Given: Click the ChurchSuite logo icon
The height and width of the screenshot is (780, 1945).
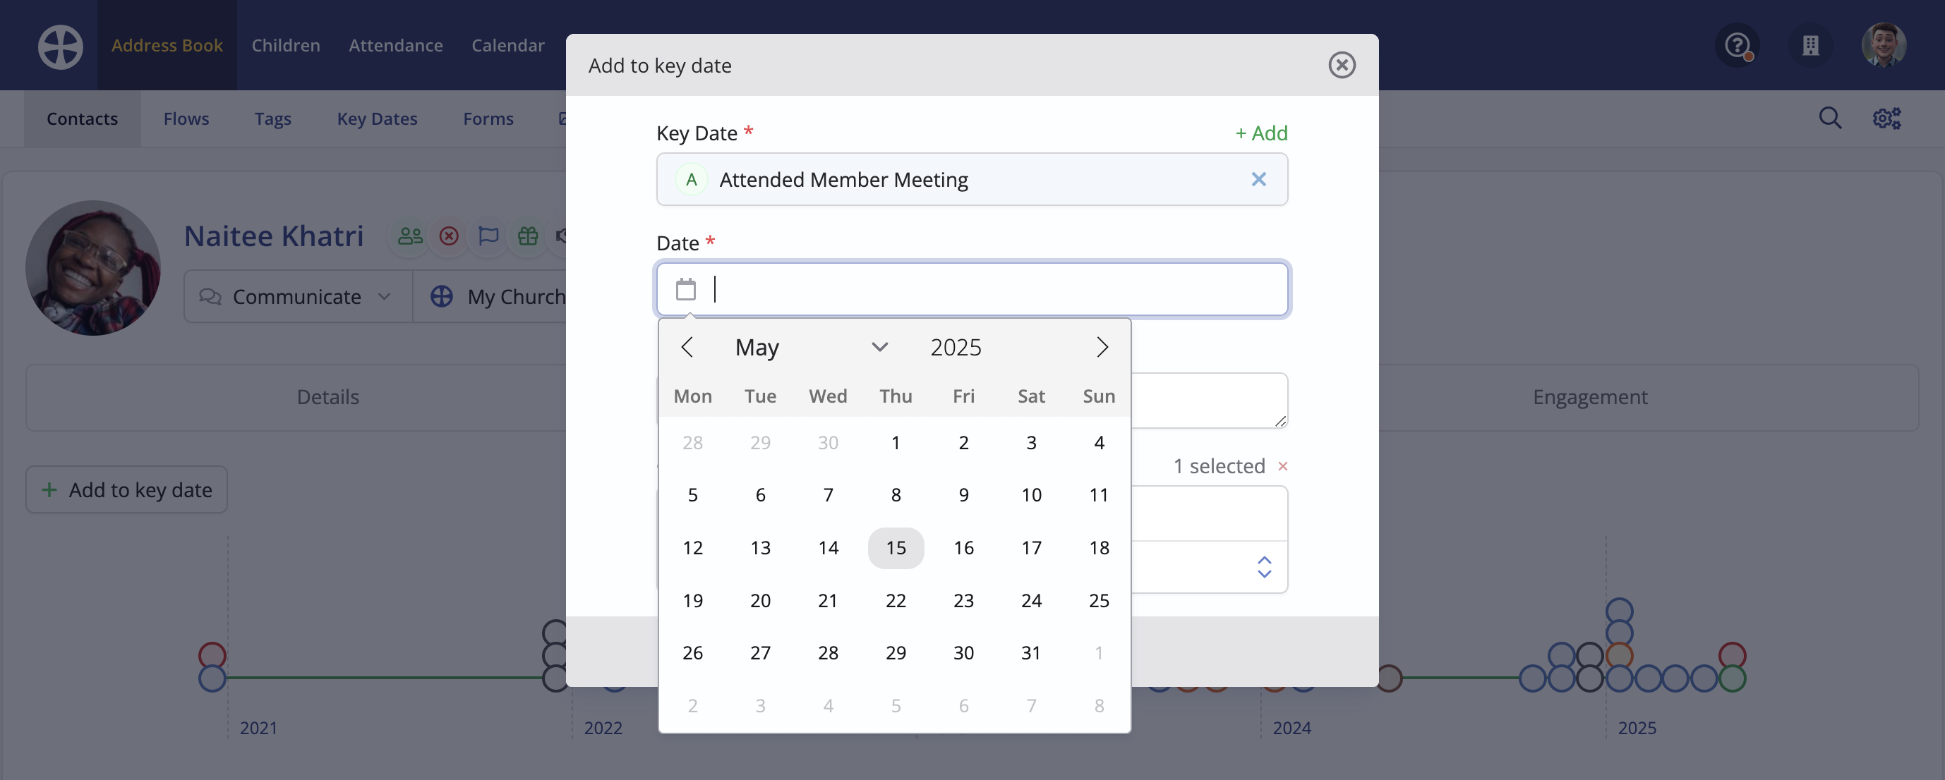Looking at the screenshot, I should (x=61, y=47).
